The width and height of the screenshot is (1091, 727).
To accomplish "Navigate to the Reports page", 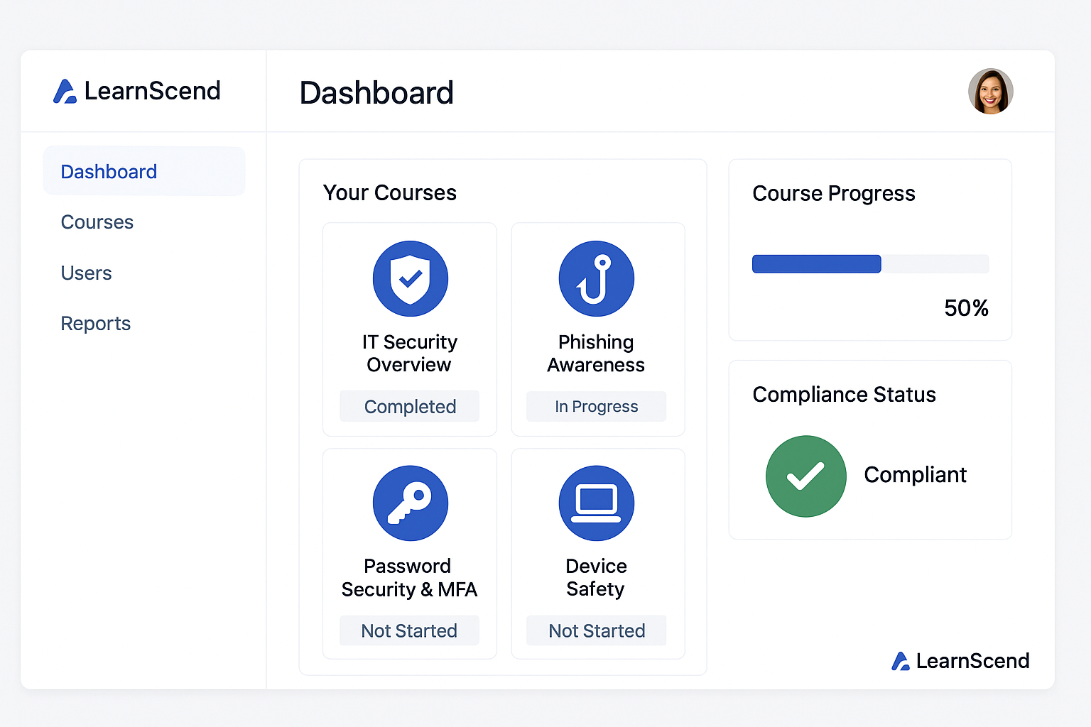I will (x=96, y=324).
